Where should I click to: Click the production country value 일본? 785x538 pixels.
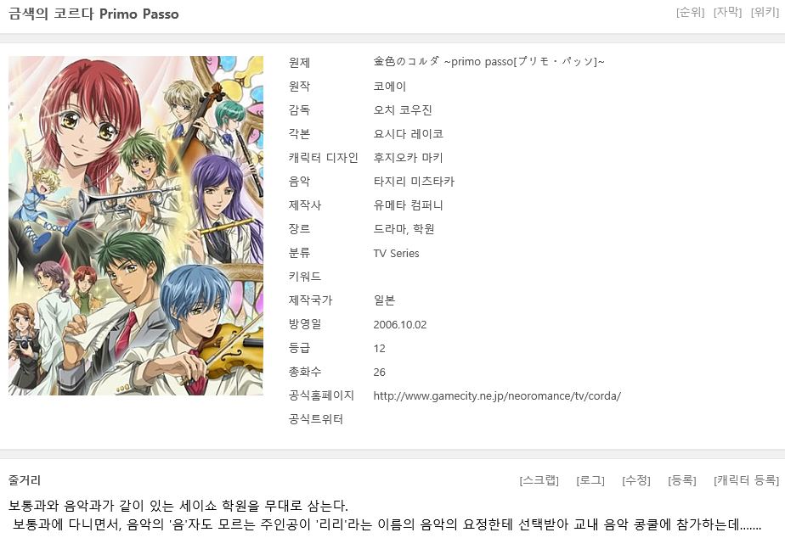point(385,300)
